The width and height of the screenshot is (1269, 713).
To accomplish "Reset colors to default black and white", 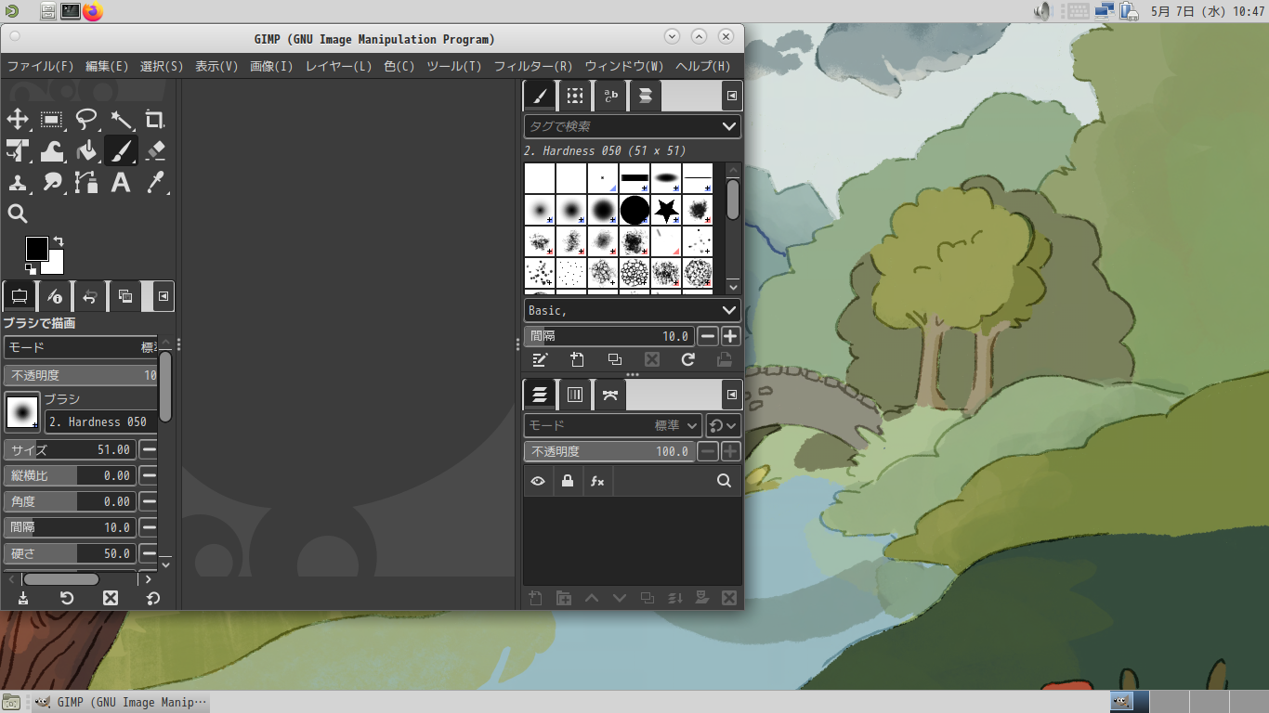I will (x=31, y=269).
